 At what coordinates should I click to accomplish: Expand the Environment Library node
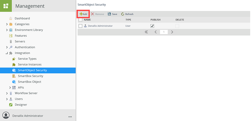pyautogui.click(x=7, y=30)
